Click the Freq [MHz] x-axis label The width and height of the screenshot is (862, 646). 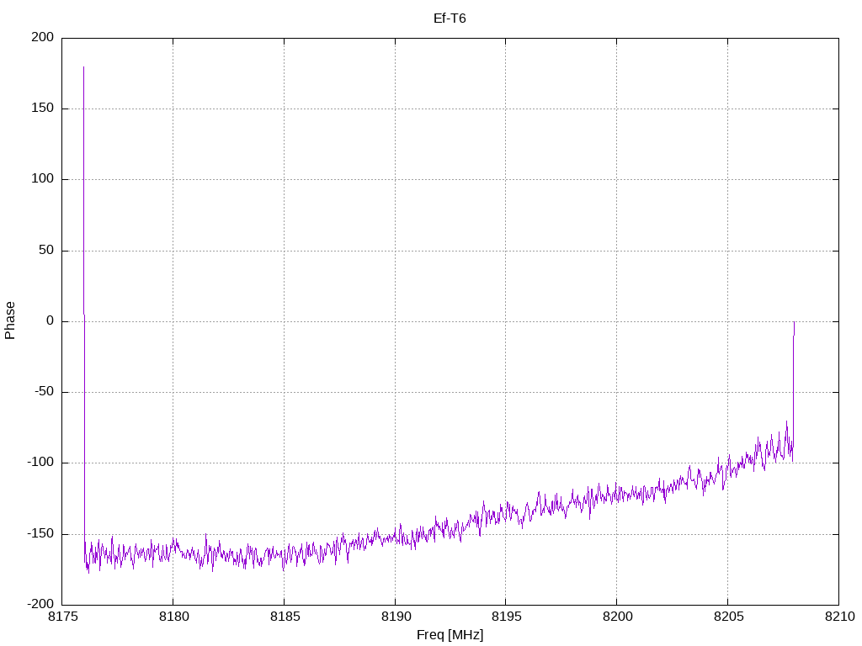pos(450,634)
